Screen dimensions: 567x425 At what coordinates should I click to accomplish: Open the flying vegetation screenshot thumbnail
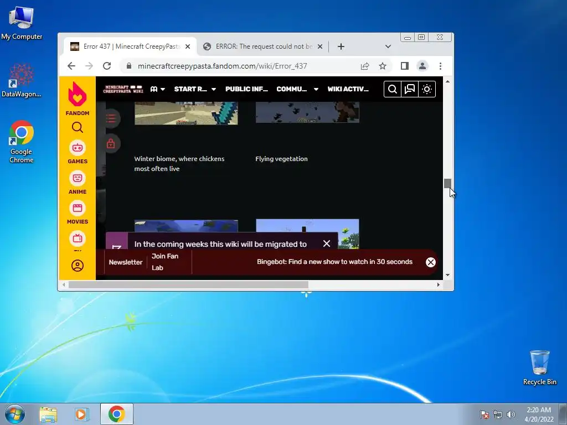pos(307,112)
